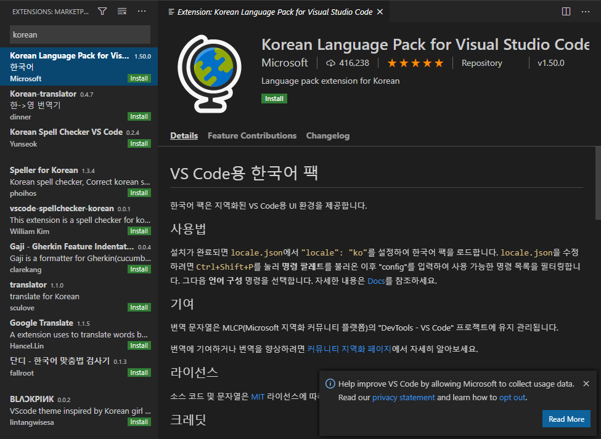Click the details page scrollbar
The height and width of the screenshot is (439, 601).
[x=598, y=183]
